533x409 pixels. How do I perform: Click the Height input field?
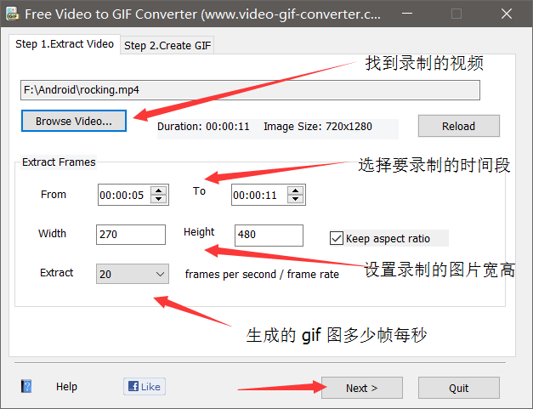269,236
